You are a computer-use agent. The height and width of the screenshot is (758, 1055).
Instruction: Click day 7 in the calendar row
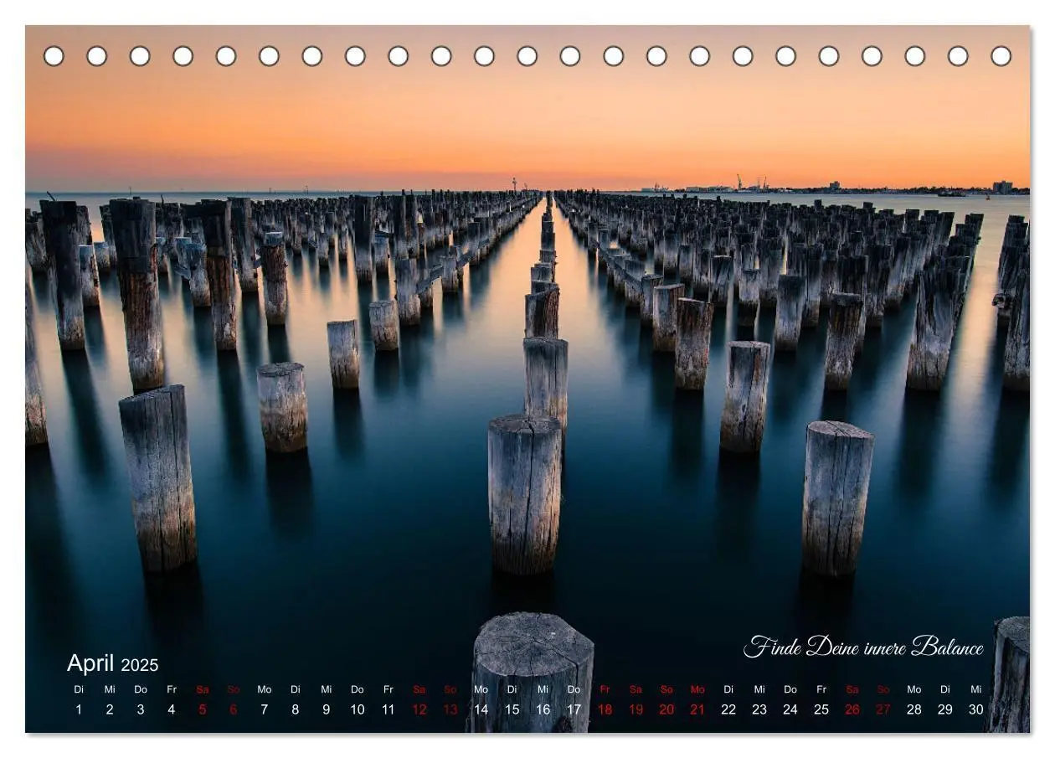point(265,709)
